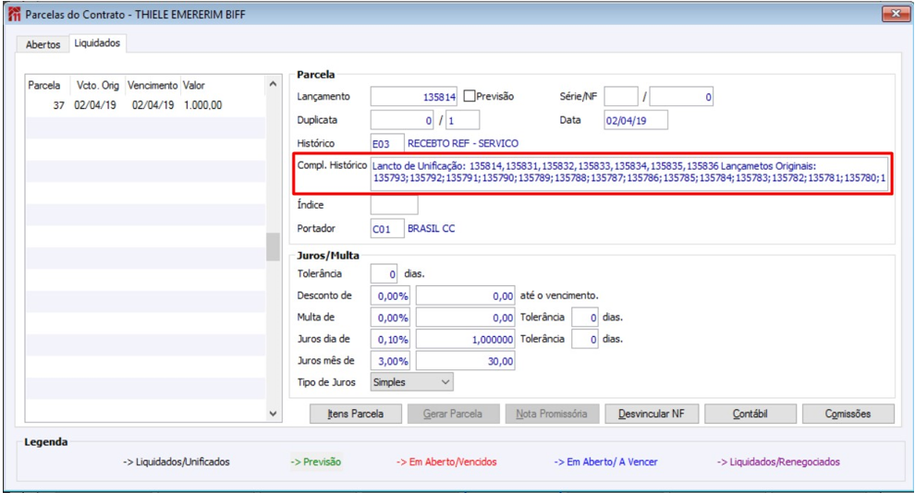
Task: Open the Tipo de Juros dropdown
Action: point(412,382)
